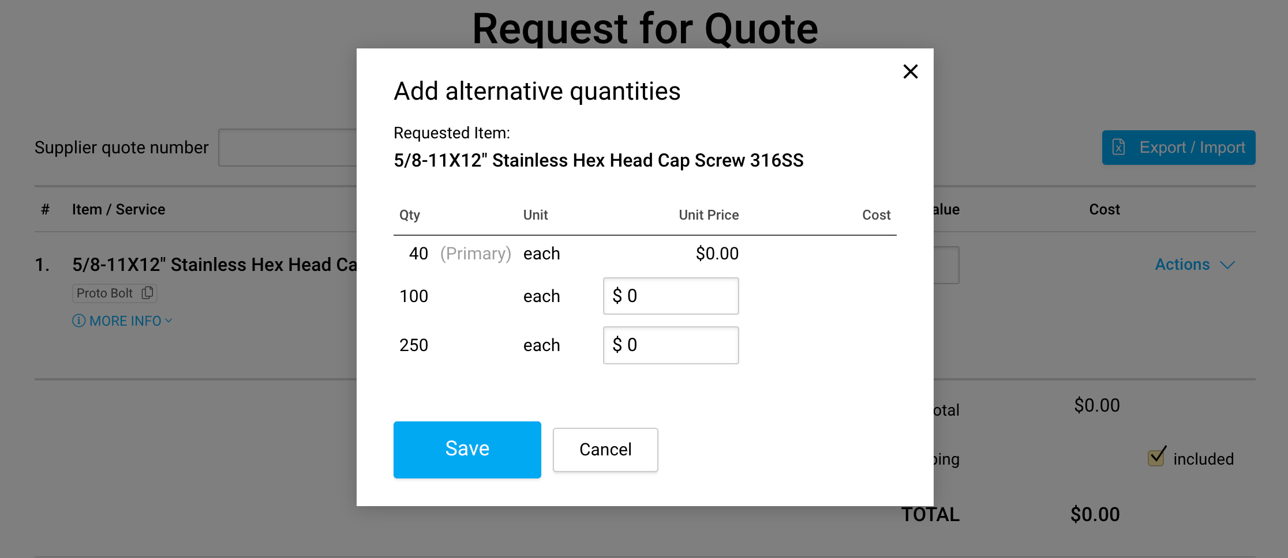
Task: Click the partially hidden value field behind the dialog
Action: click(x=946, y=265)
